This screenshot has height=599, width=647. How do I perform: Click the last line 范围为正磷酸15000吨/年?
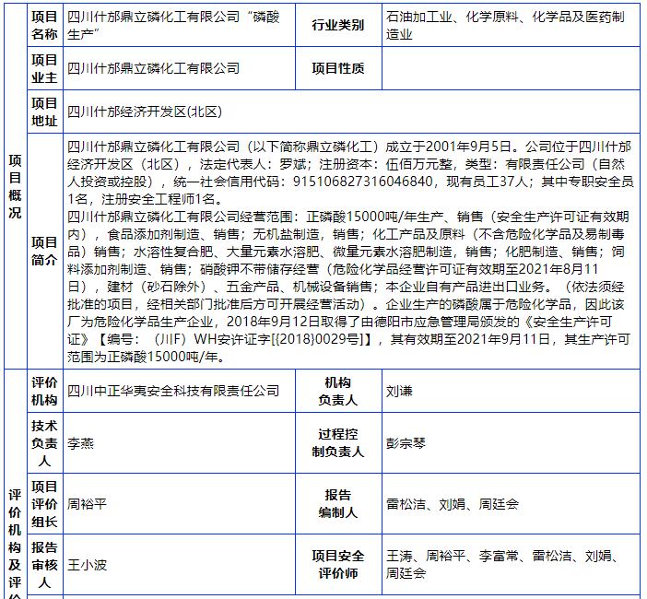147,357
